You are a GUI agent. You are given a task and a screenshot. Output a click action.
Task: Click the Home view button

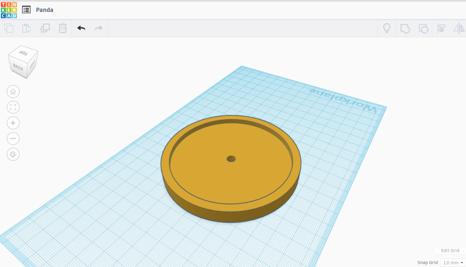(x=13, y=91)
